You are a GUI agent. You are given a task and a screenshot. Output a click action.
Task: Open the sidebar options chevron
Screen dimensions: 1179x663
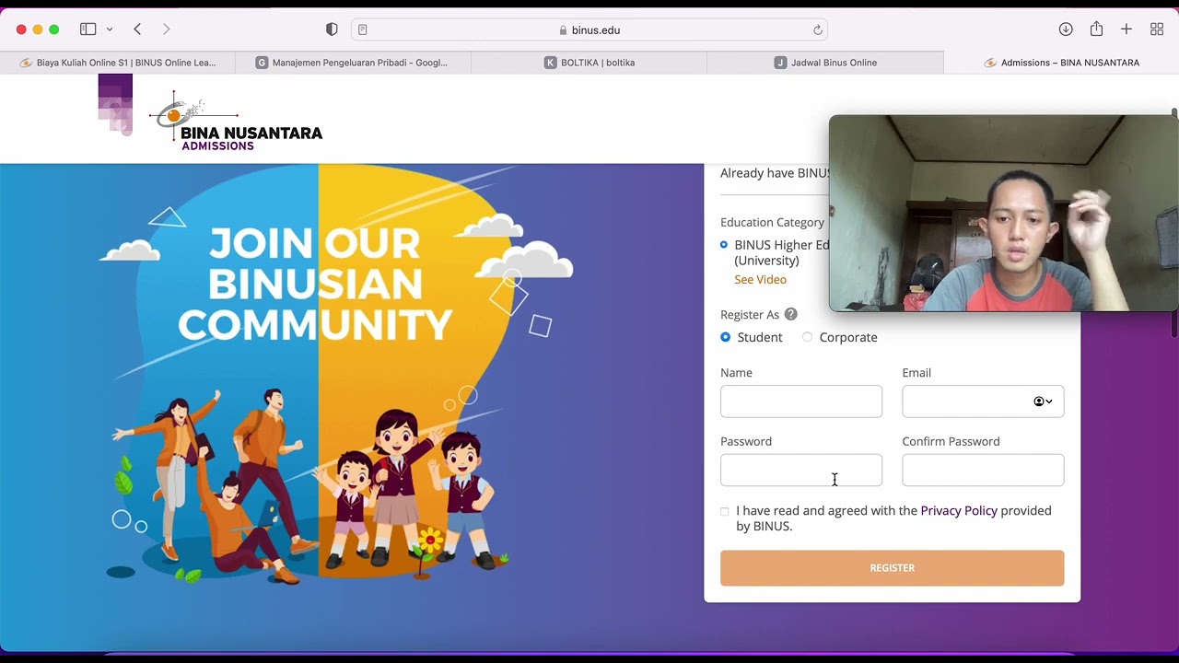[x=110, y=29]
